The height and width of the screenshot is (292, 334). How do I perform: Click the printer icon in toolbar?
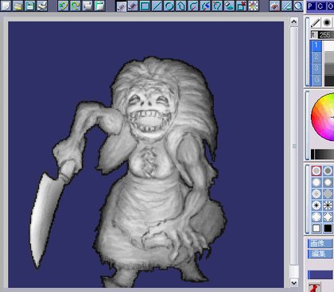point(42,6)
